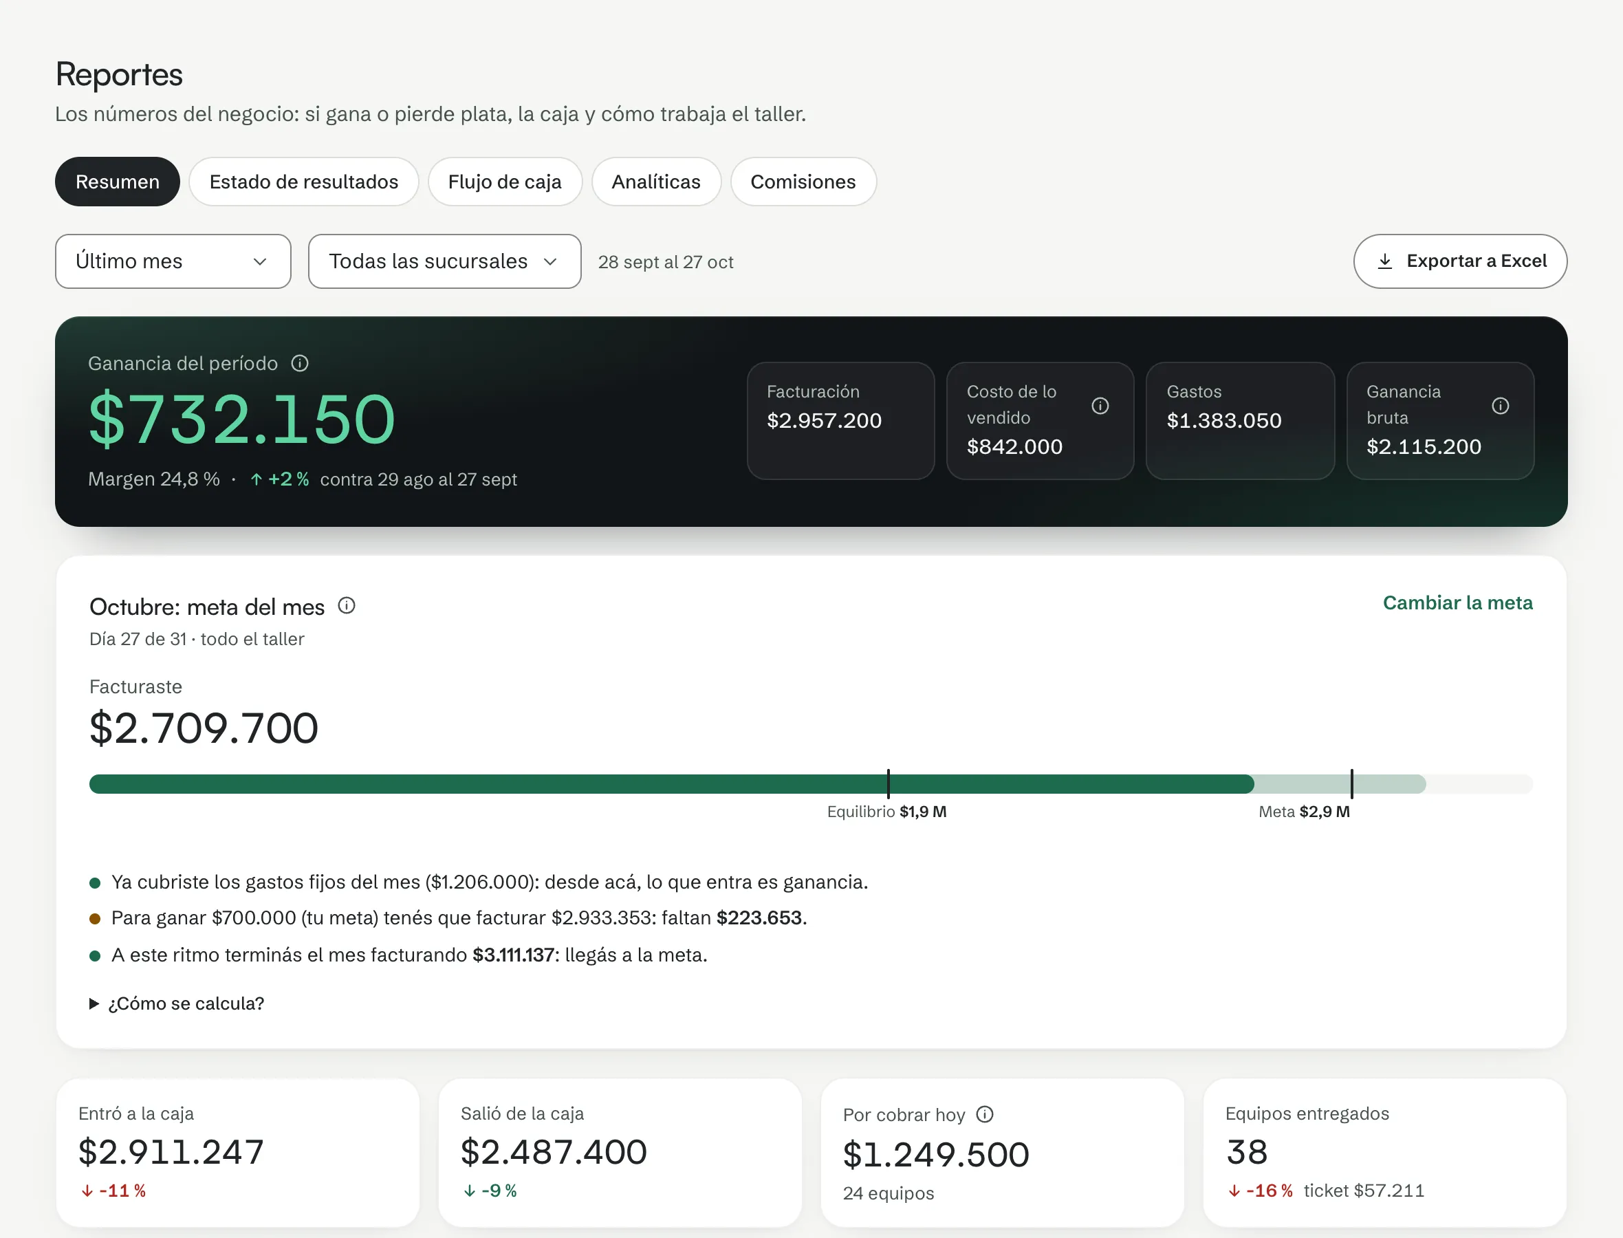Export the report to Excel
The image size is (1623, 1238).
[1459, 261]
